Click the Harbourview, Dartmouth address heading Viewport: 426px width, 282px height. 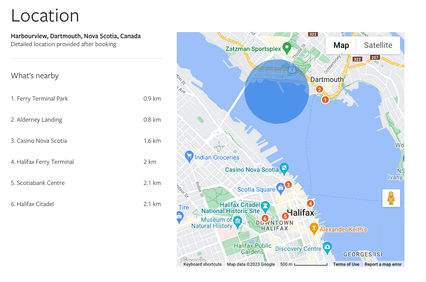[76, 36]
